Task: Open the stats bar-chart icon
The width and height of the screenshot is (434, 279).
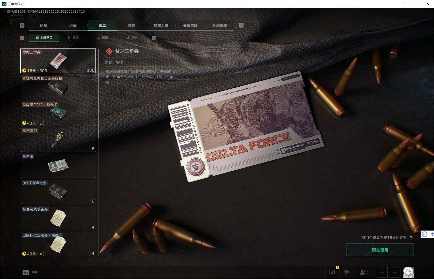Action: [332, 272]
